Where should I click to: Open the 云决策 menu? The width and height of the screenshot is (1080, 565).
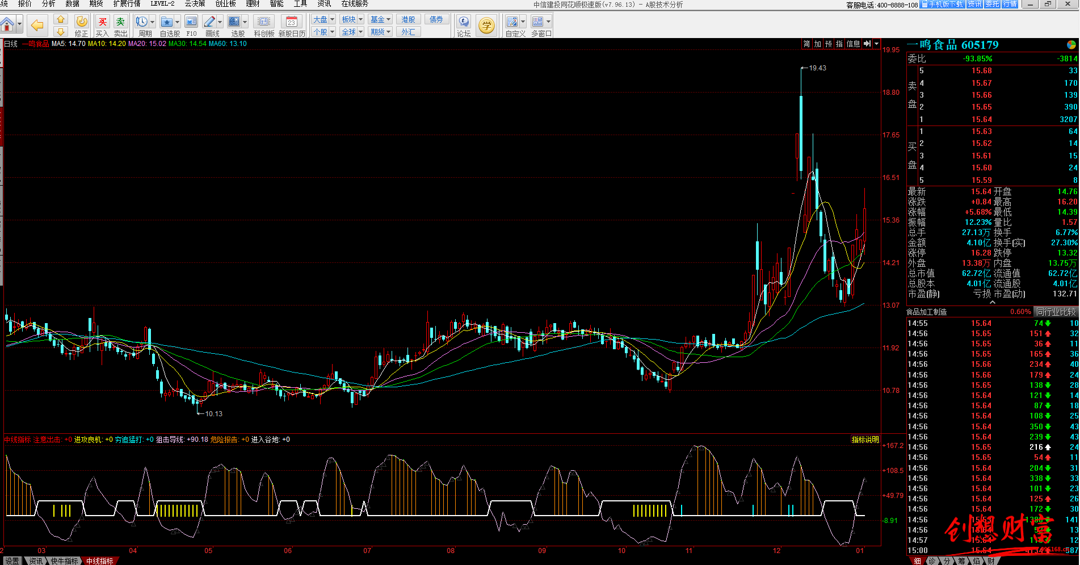(195, 4)
